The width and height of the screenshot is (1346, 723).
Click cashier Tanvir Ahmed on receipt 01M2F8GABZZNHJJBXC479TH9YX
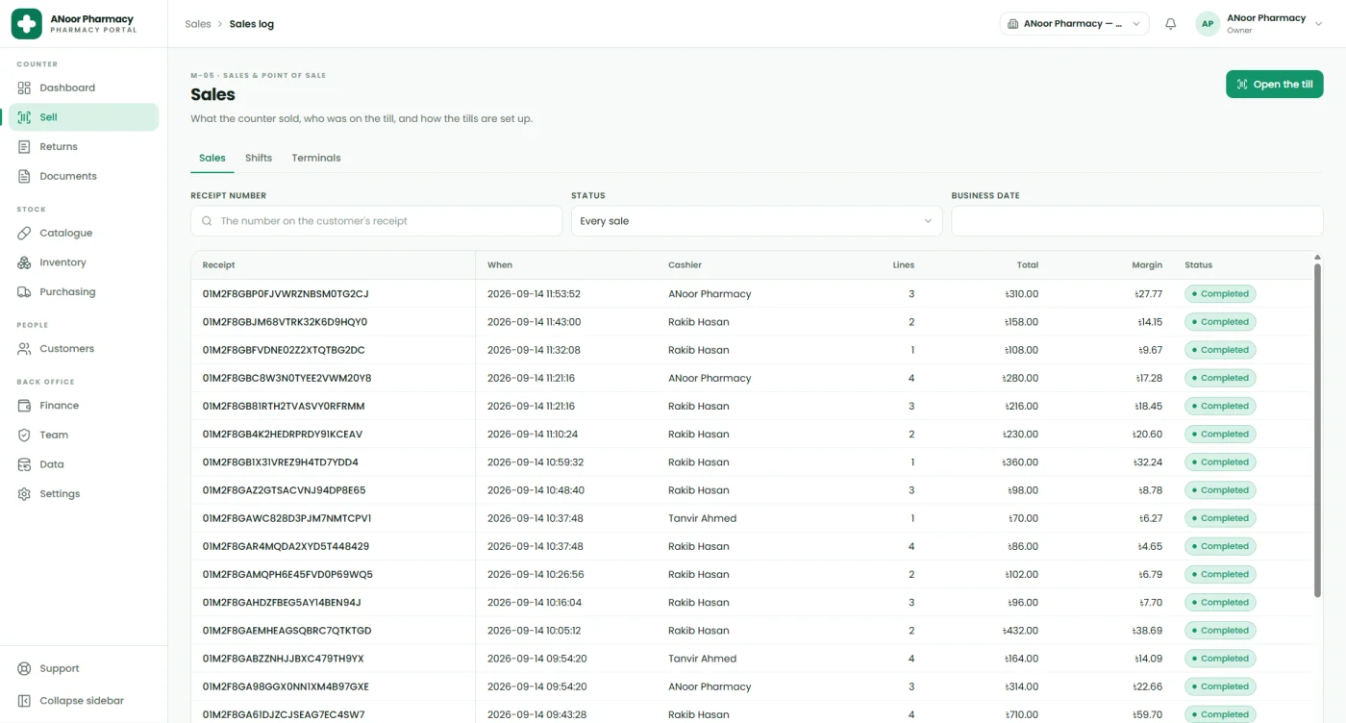point(702,659)
